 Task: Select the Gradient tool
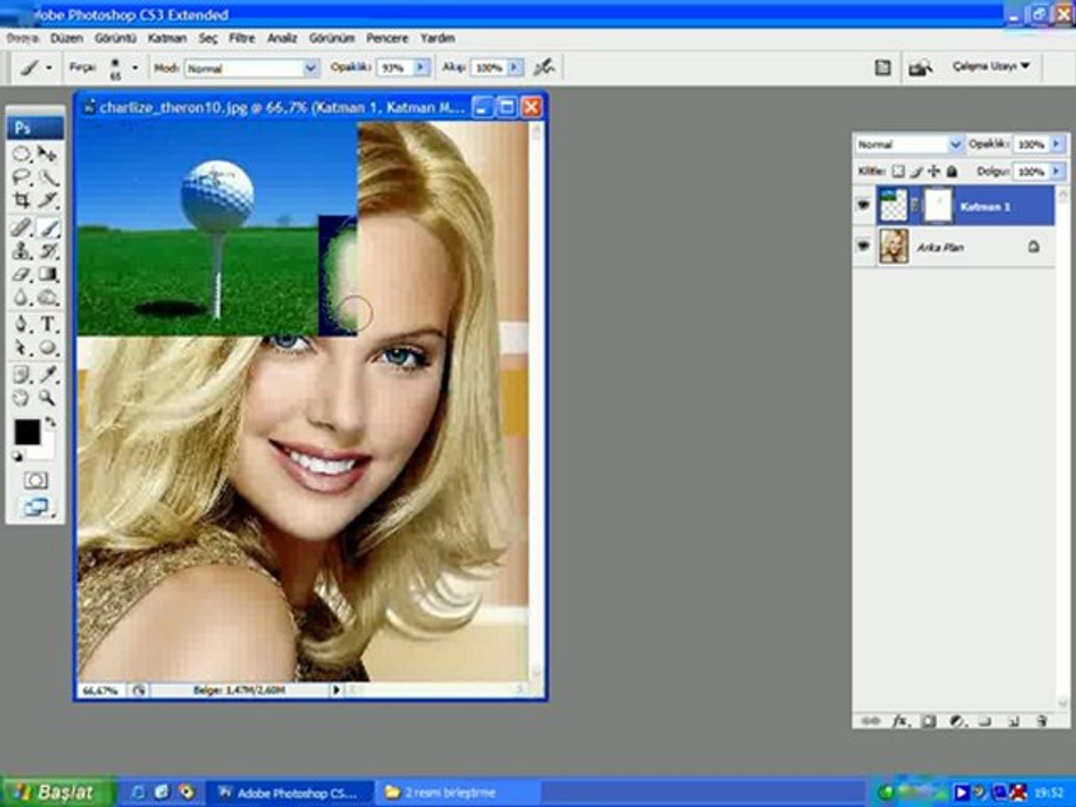[48, 274]
